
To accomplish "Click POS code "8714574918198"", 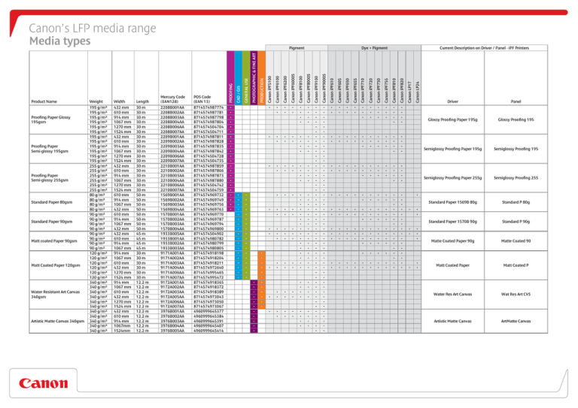I will (208, 253).
